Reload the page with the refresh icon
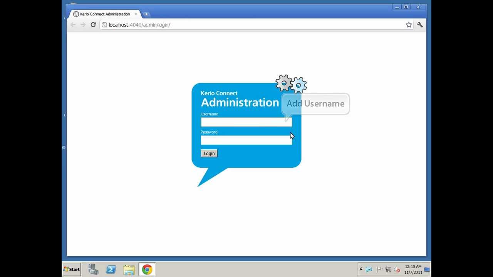The width and height of the screenshot is (493, 277). tap(93, 25)
